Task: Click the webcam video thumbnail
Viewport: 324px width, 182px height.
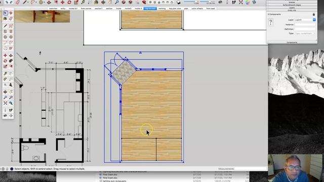Action: pyautogui.click(x=295, y=168)
